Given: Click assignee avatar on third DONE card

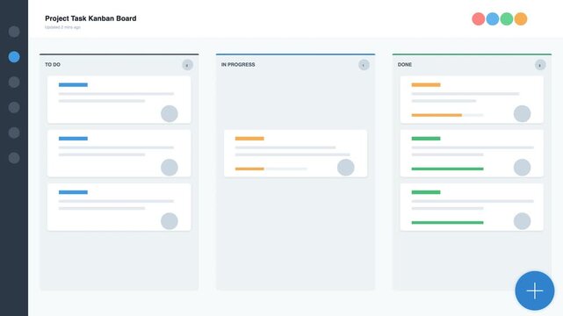Looking at the screenshot, I should [522, 221].
